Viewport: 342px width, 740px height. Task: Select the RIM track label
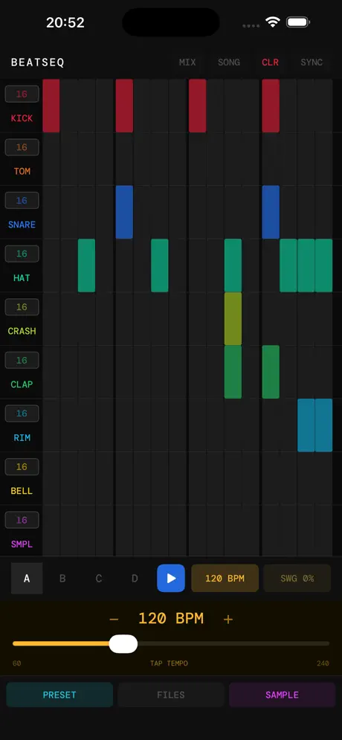22,437
